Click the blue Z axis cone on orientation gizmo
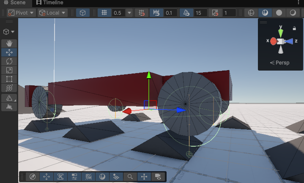This screenshot has height=183, width=304. [289, 41]
